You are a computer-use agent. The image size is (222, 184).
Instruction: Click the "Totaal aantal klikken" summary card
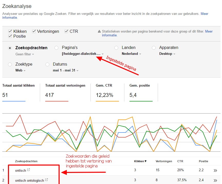[x=18, y=93]
